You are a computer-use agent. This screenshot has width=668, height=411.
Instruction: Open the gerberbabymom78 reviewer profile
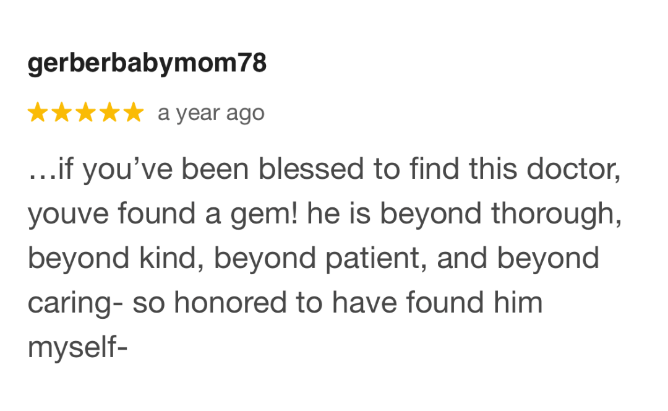147,64
